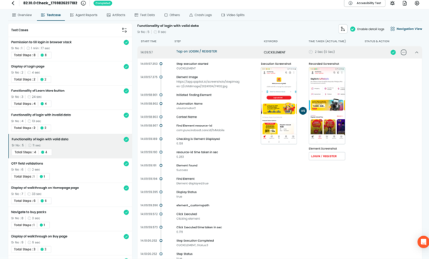This screenshot has width=429, height=259.
Task: Select 'Permission to till login in browser stack' case
Action: pos(70,49)
